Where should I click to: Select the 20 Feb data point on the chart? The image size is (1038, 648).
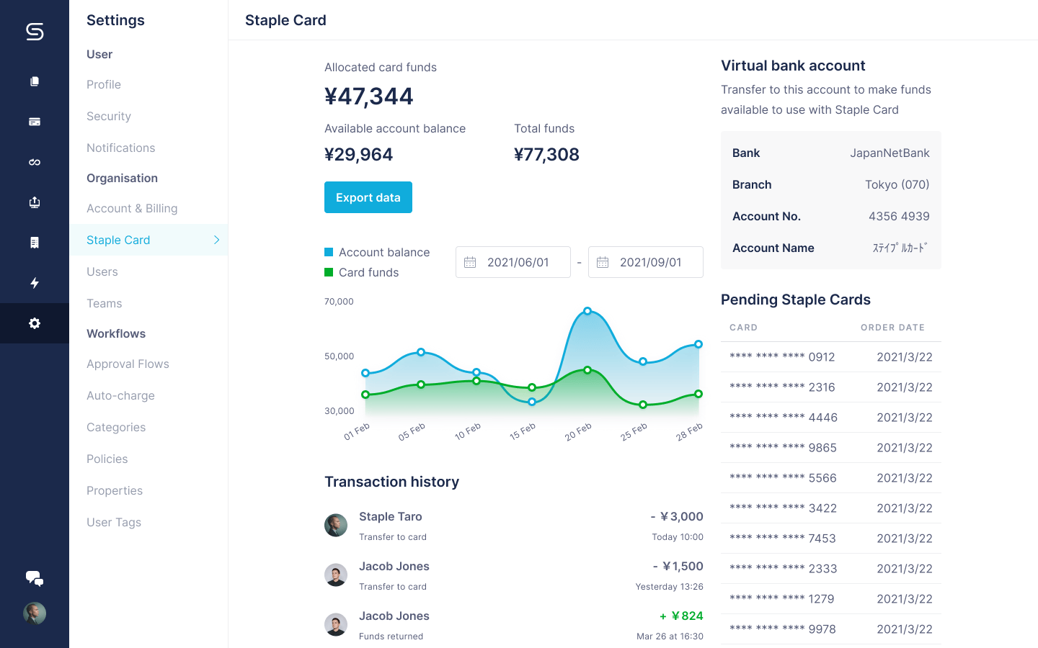[x=587, y=311]
